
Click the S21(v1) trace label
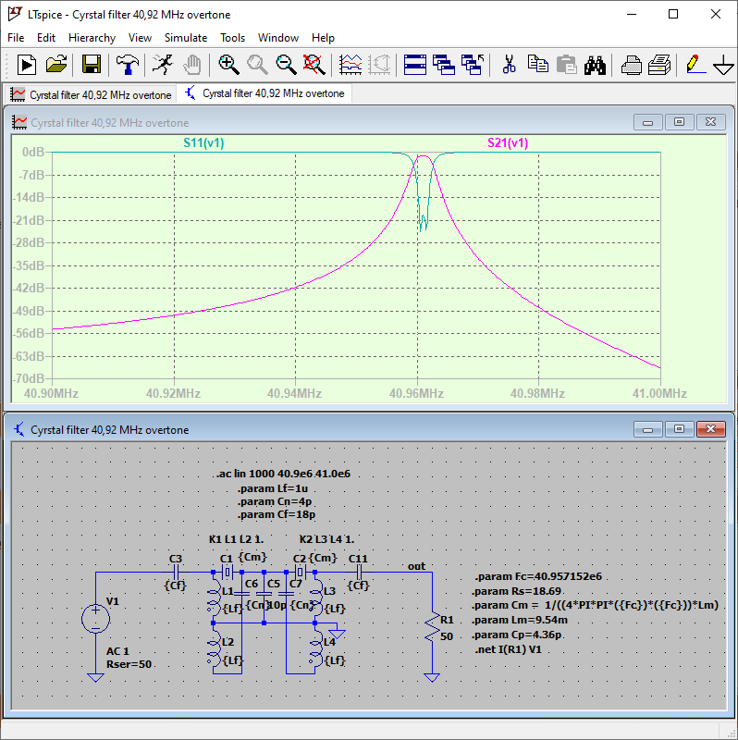[x=508, y=142]
